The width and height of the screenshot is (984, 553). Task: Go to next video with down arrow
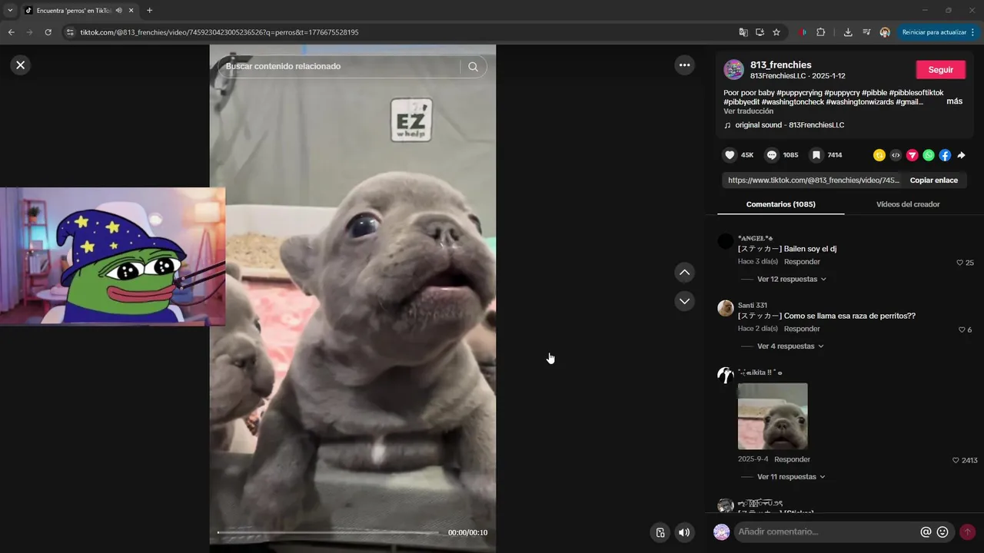pos(684,301)
